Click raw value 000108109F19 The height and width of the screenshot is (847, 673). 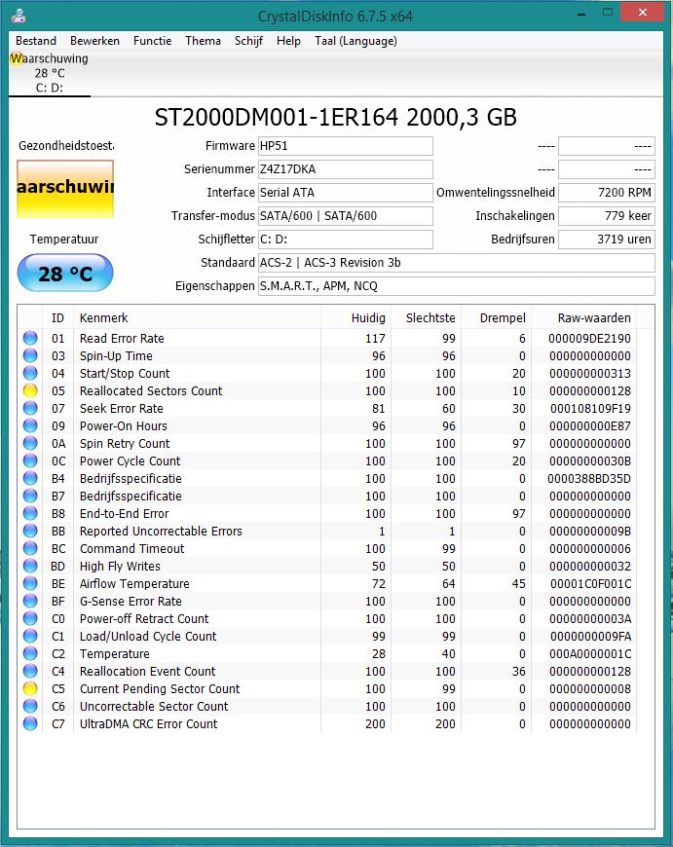[590, 409]
